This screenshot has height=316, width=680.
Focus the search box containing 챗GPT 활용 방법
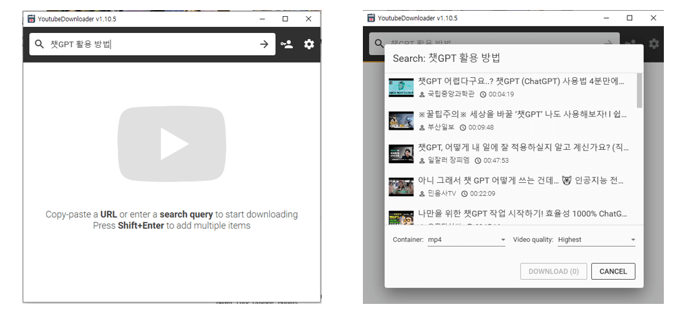(152, 44)
